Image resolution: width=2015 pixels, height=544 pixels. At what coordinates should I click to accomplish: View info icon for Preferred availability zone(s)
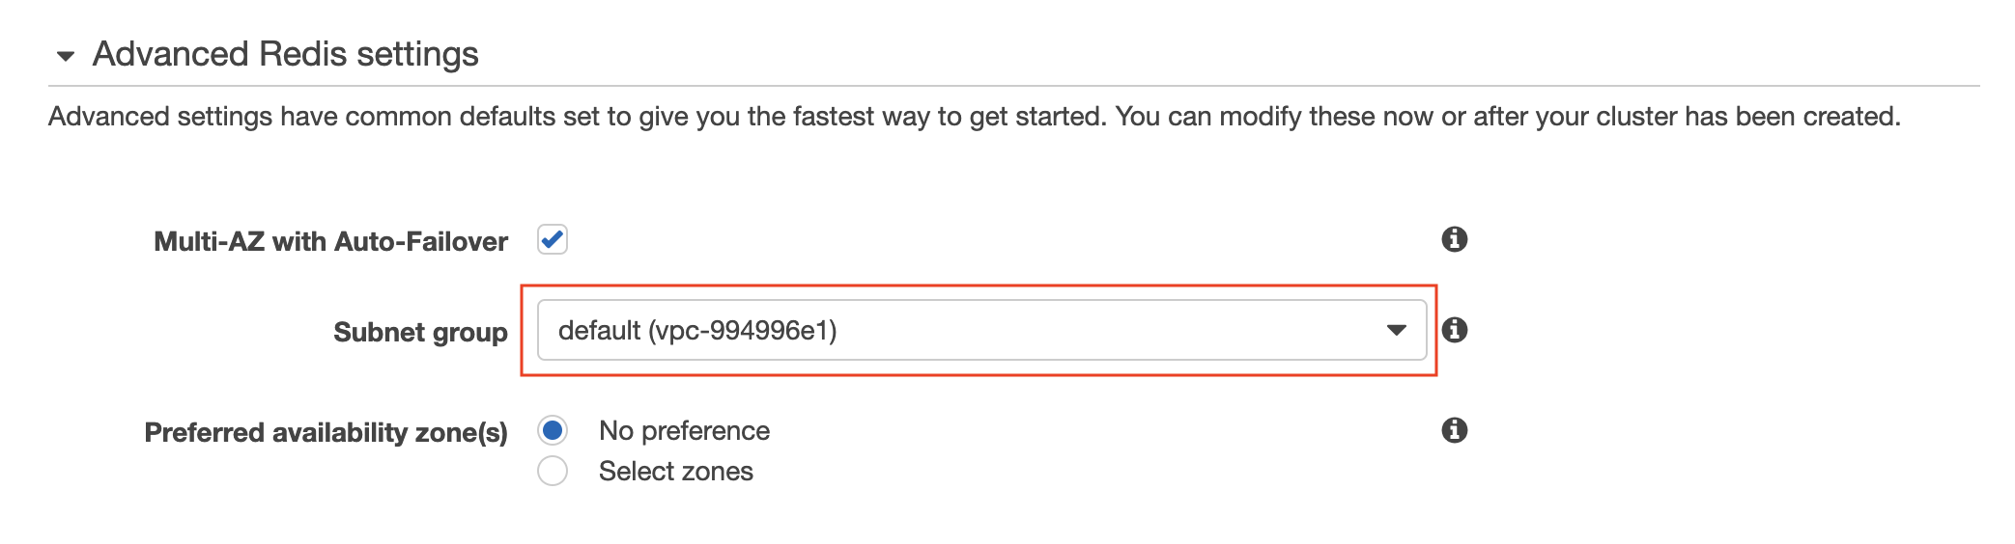(1455, 430)
